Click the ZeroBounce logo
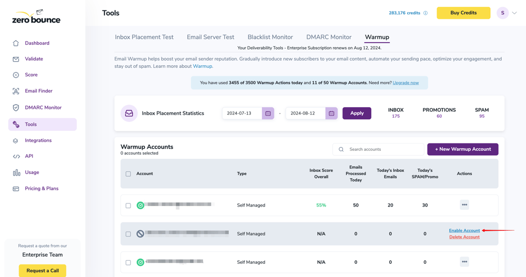This screenshot has height=277, width=526. pyautogui.click(x=36, y=17)
